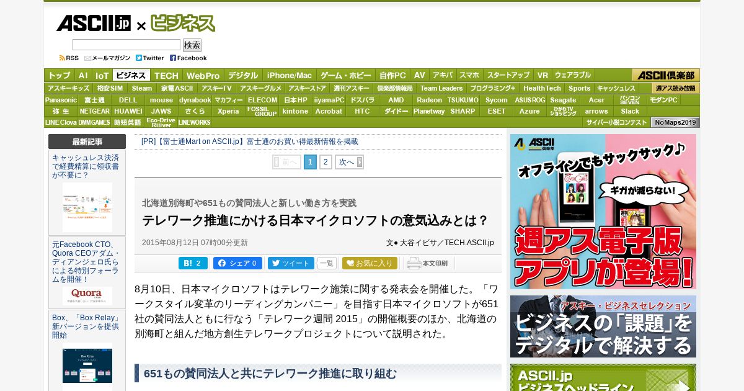This screenshot has height=391, width=744.
Task: Click the Hatena bookmark B! button
Action: pos(193,263)
